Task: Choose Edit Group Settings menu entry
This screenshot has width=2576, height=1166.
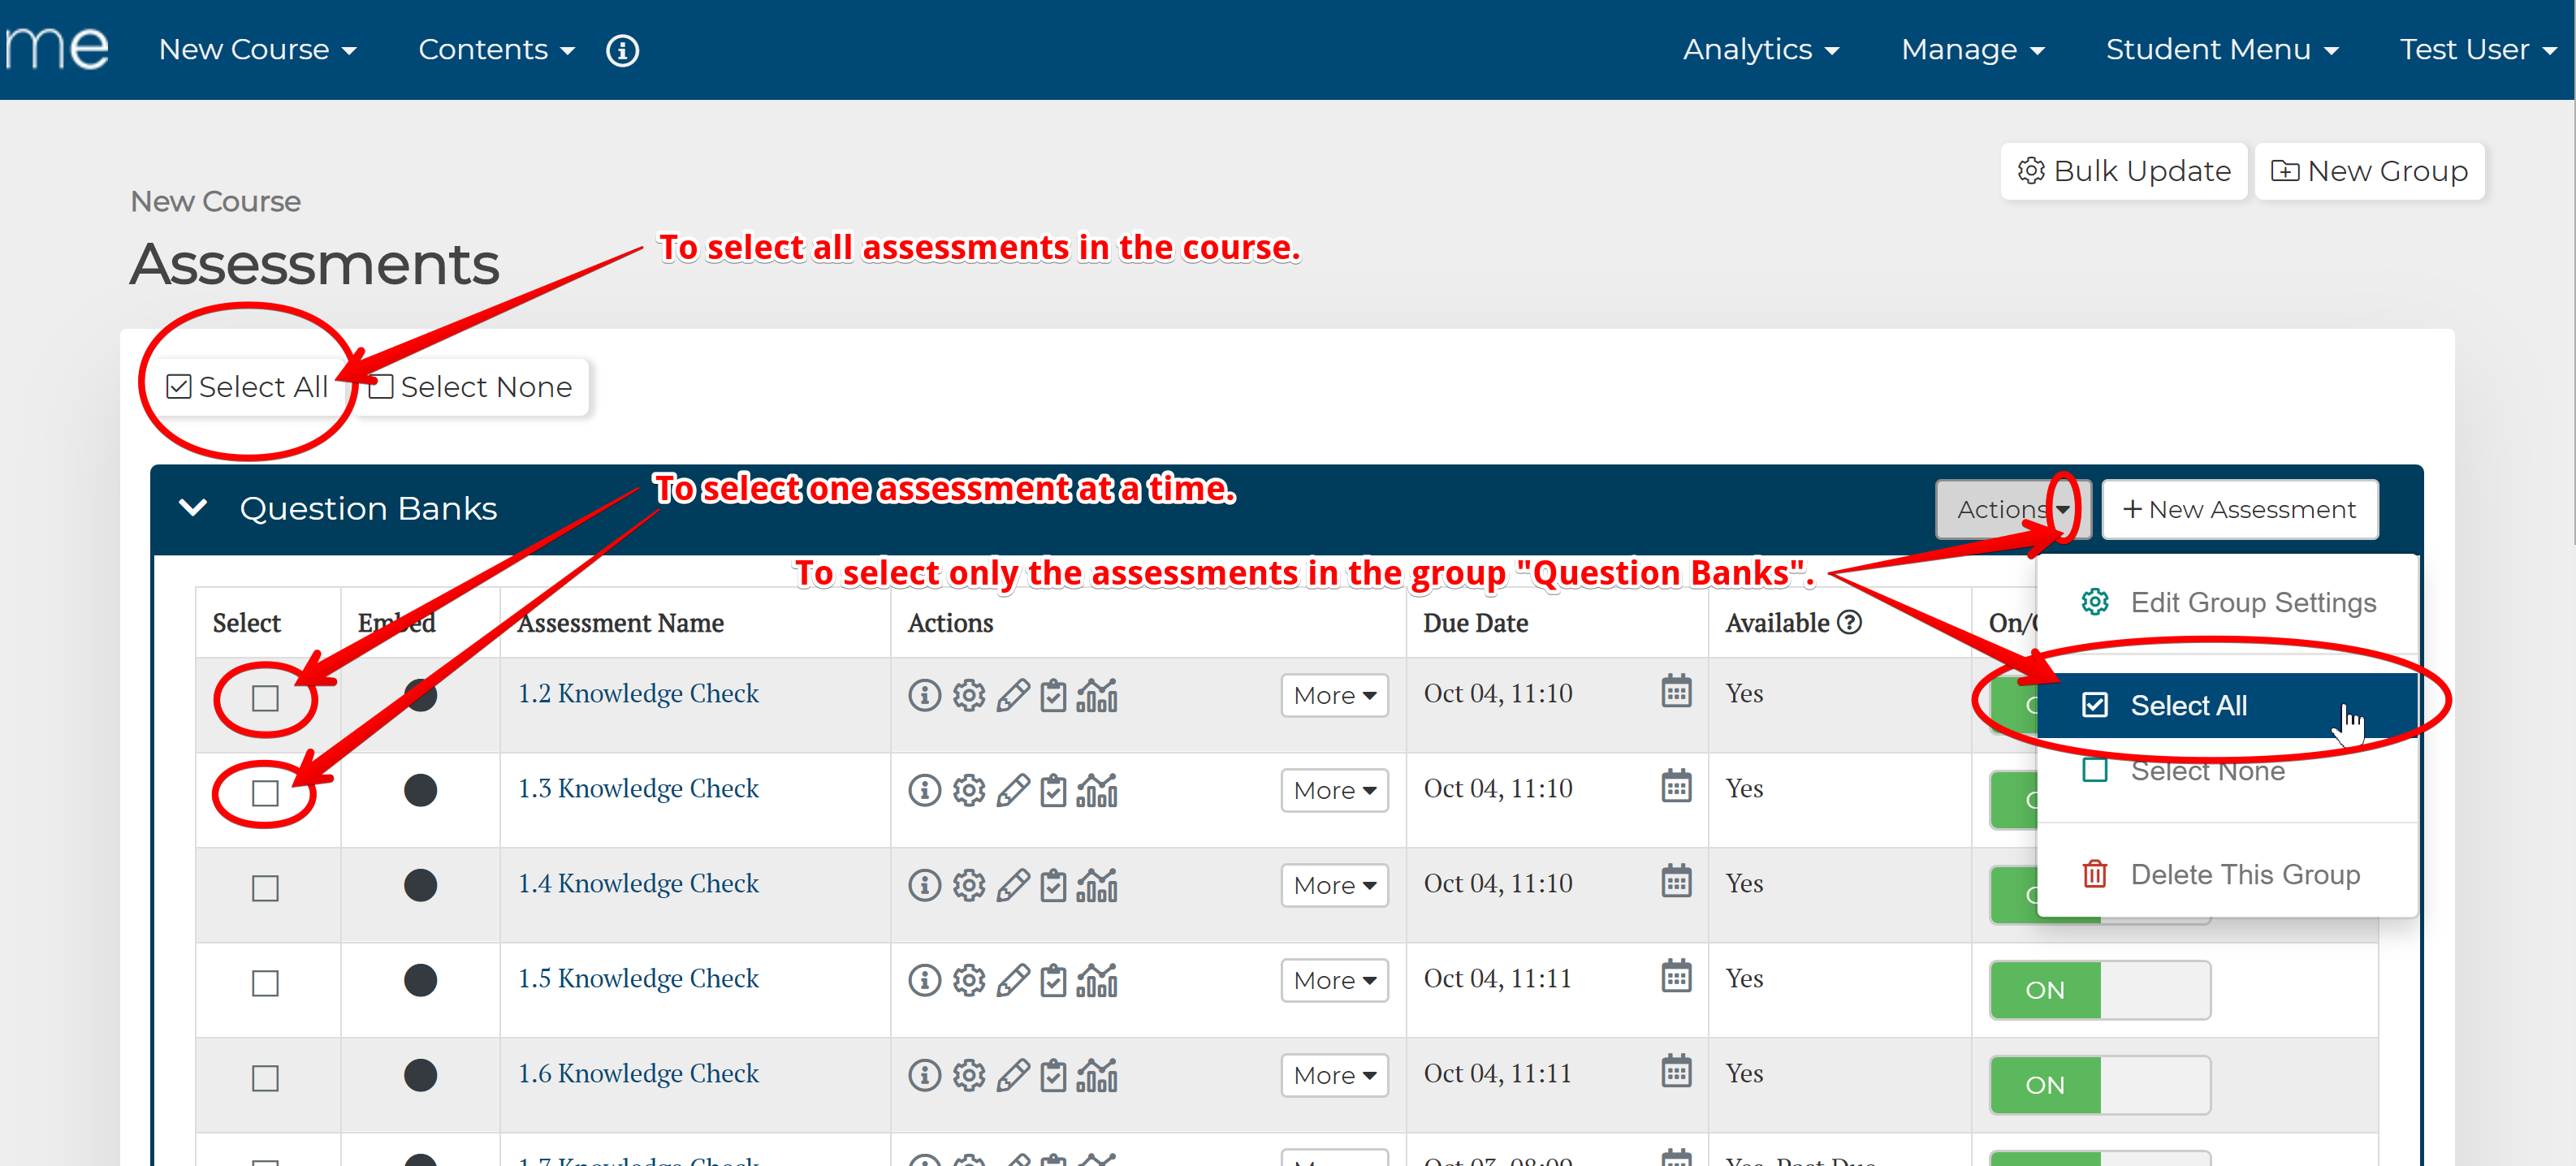Action: point(2252,602)
